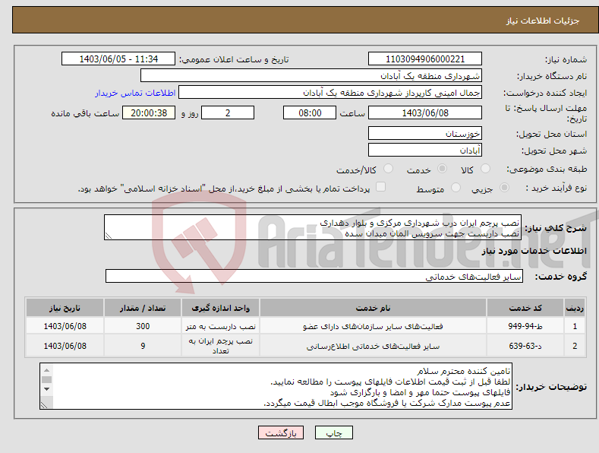599x453 pixels.
Task: Choose the متوسط purchase type radio
Action: (456, 188)
